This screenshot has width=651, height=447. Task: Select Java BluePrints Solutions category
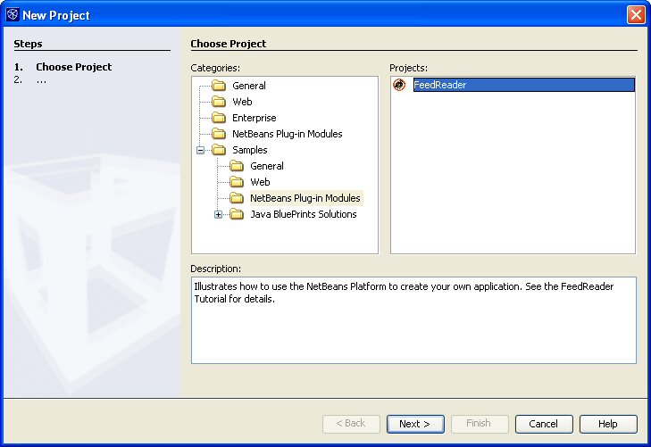[x=304, y=214]
